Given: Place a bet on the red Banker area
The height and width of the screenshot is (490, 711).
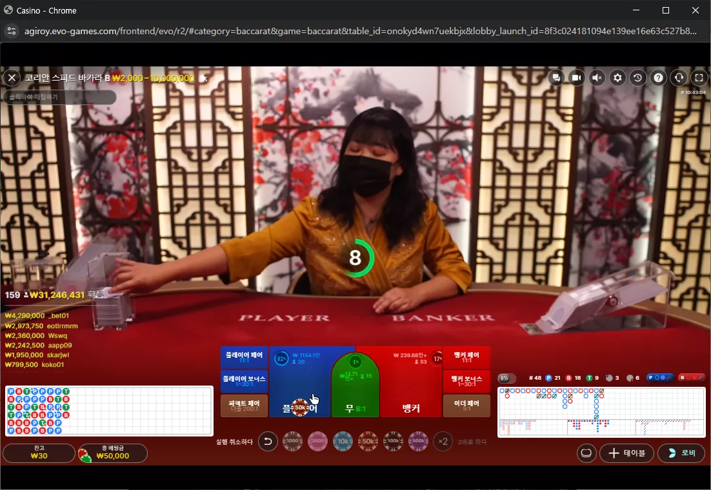Looking at the screenshot, I should click(x=410, y=381).
